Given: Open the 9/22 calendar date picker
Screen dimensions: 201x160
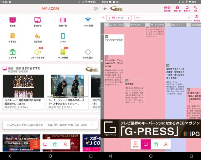Looking at the screenshot, I should [x=118, y=18].
